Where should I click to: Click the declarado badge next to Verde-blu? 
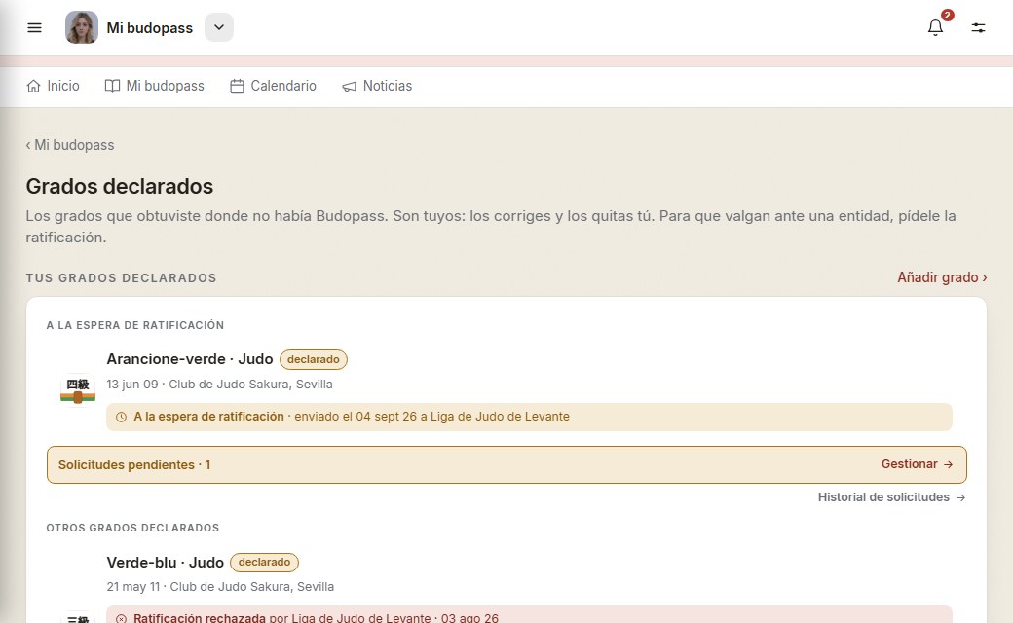pyautogui.click(x=264, y=563)
